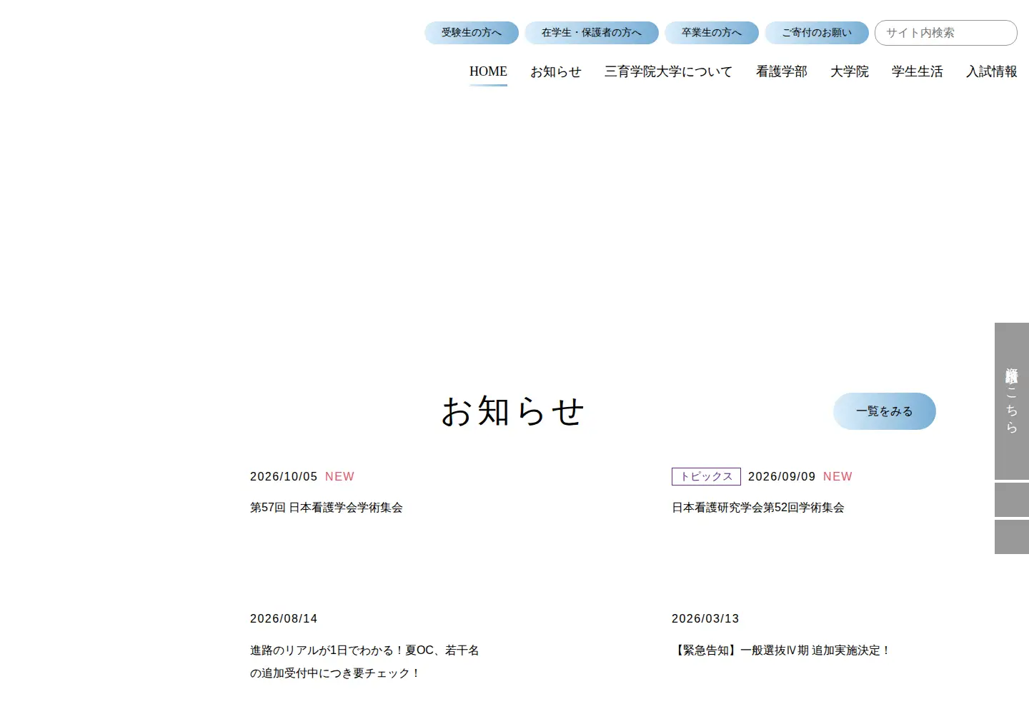Open the 在学生・保護者の方へ page

coord(592,33)
